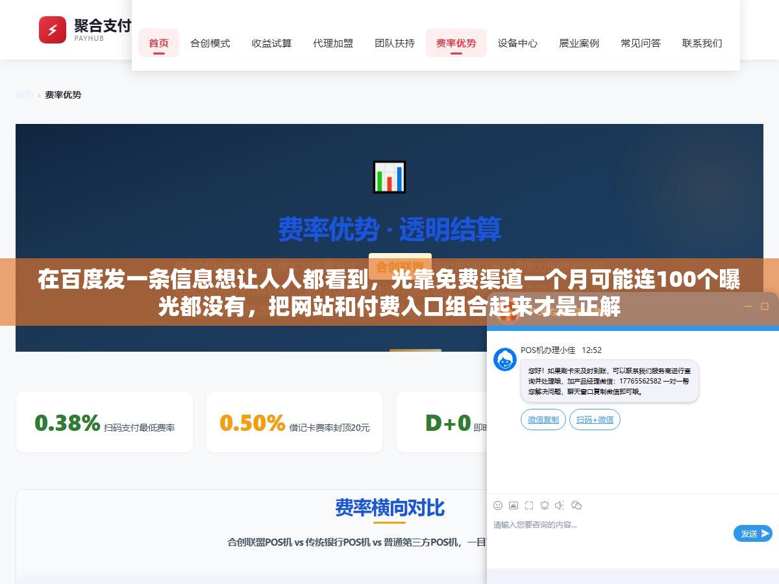Select the screenshot capture icon in chat
The image size is (779, 584).
pyautogui.click(x=529, y=505)
